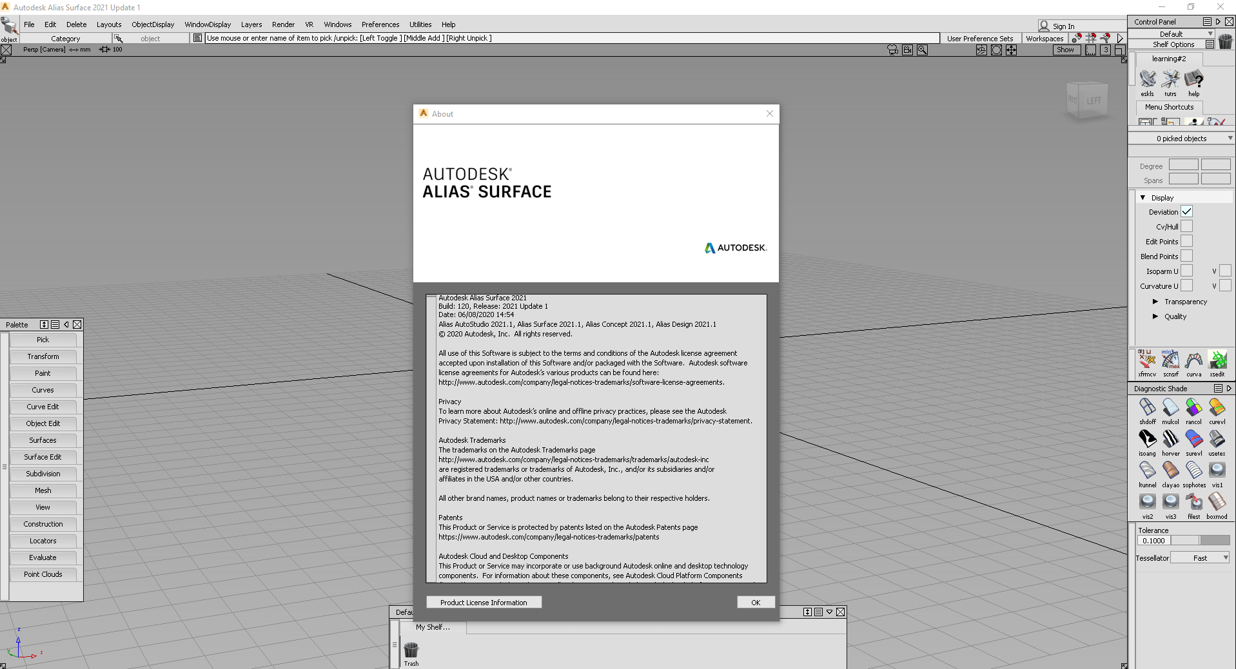Enable the Edit Points checkbox

click(1186, 241)
